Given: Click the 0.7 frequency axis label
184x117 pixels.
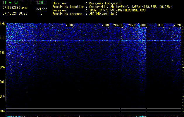Looking at the screenshot, I should pyautogui.click(x=2, y=97).
